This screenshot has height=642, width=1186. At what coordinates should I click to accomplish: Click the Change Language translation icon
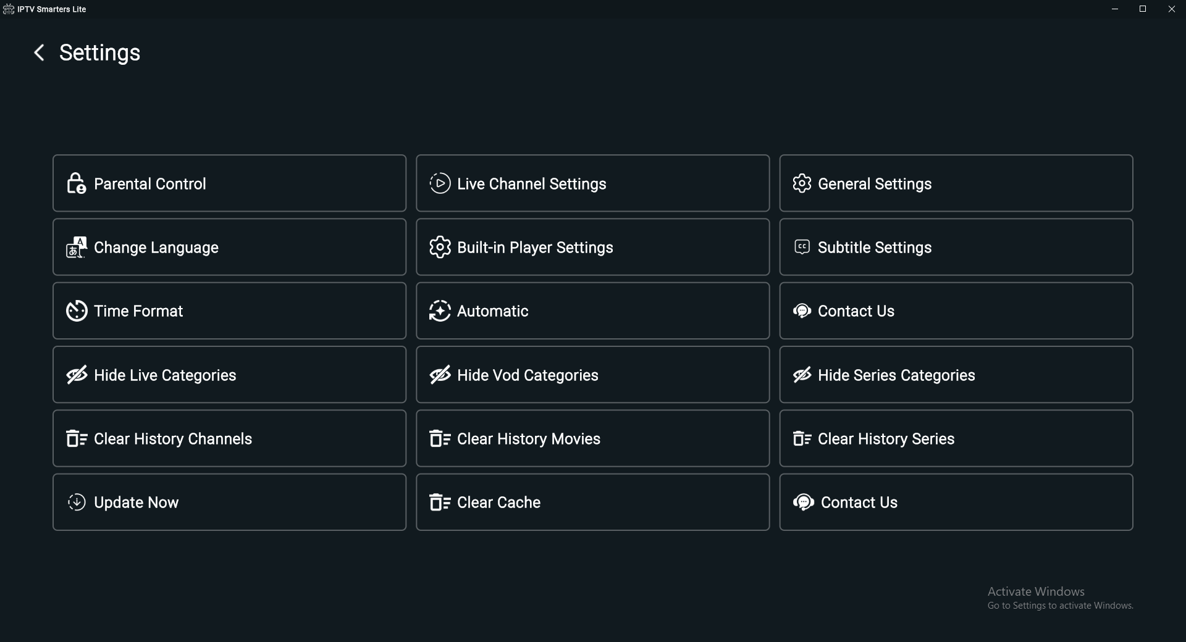pos(75,247)
